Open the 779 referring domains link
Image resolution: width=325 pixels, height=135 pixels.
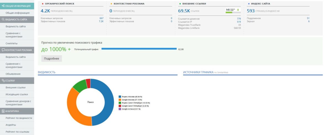[x=239, y=19]
